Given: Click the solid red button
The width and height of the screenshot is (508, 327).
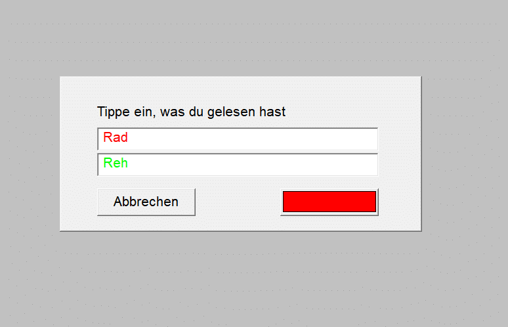Looking at the screenshot, I should 329,202.
